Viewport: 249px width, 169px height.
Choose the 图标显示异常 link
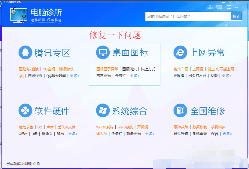tap(107, 69)
